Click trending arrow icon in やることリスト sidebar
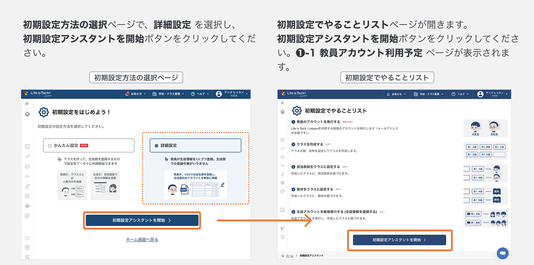The width and height of the screenshot is (534, 265). [283, 148]
